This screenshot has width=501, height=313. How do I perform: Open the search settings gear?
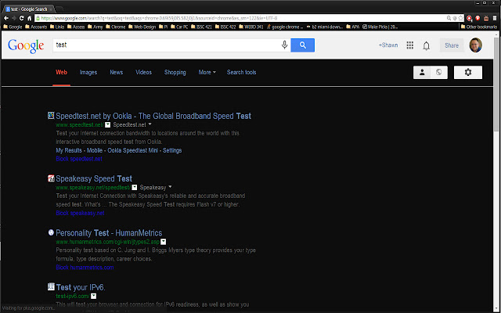pos(468,73)
